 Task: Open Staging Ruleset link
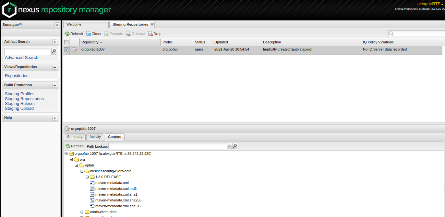(x=20, y=103)
